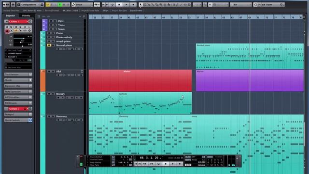Screen dimensions: 309x174
Task: Click the toolbar Record button
Action: (133, 4)
